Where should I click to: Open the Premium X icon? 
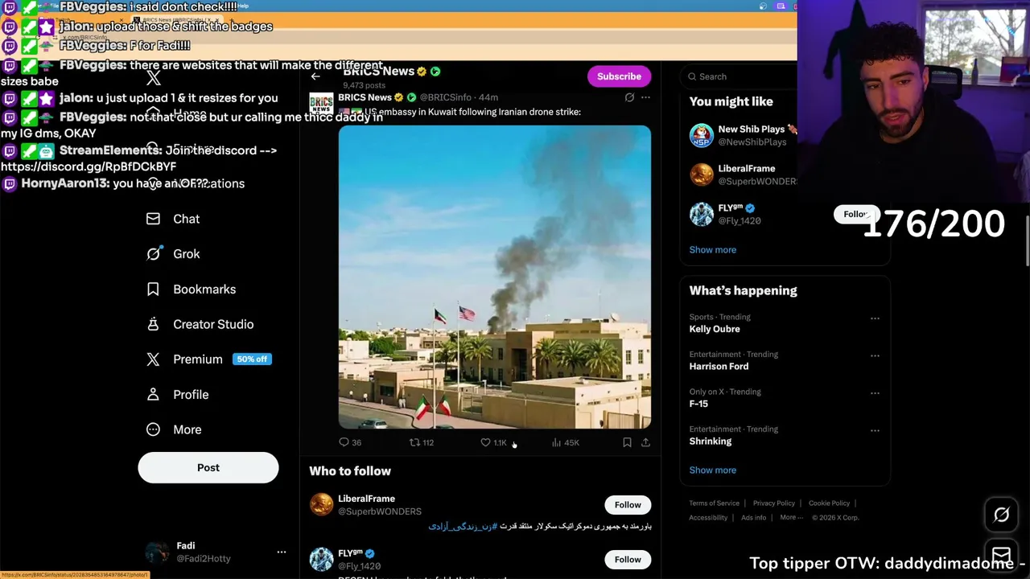coord(153,359)
